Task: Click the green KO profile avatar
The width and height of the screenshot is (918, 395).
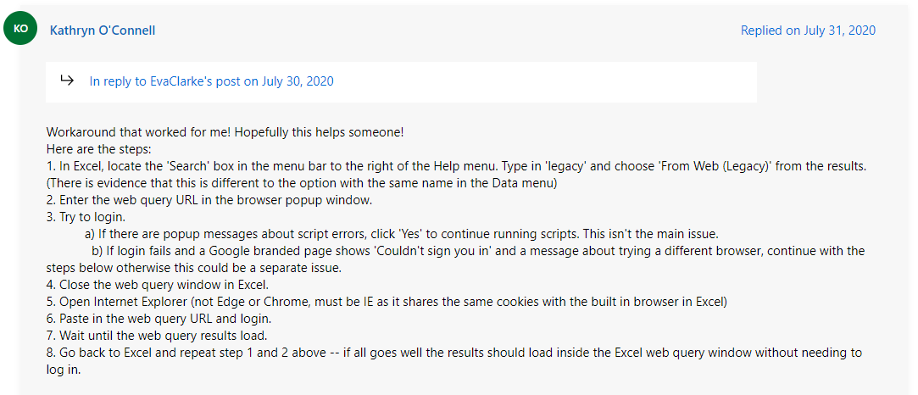Action: [x=22, y=29]
